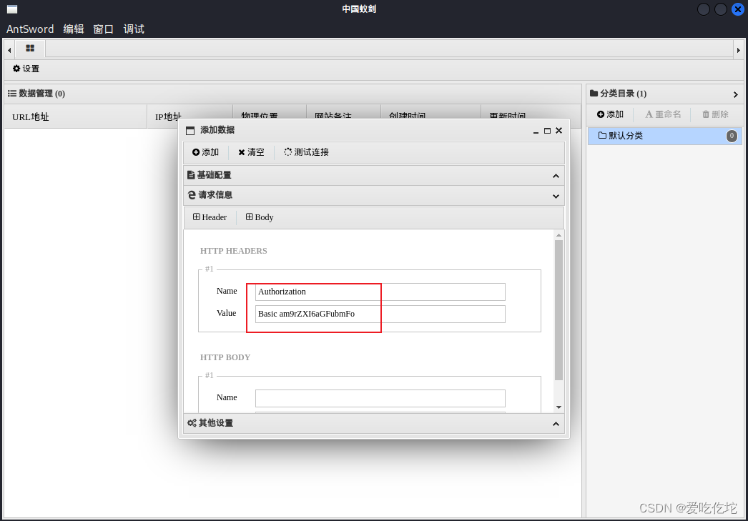Click the right tab scroll arrow

739,50
